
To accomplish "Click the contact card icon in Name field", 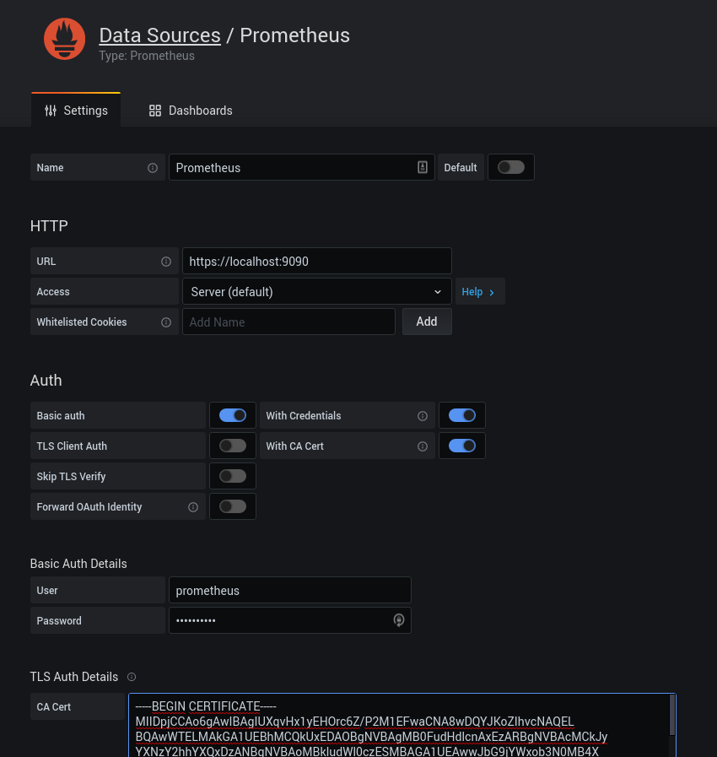I will coord(423,167).
